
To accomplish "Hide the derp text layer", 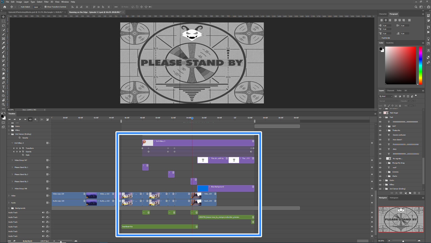I will click(380, 149).
